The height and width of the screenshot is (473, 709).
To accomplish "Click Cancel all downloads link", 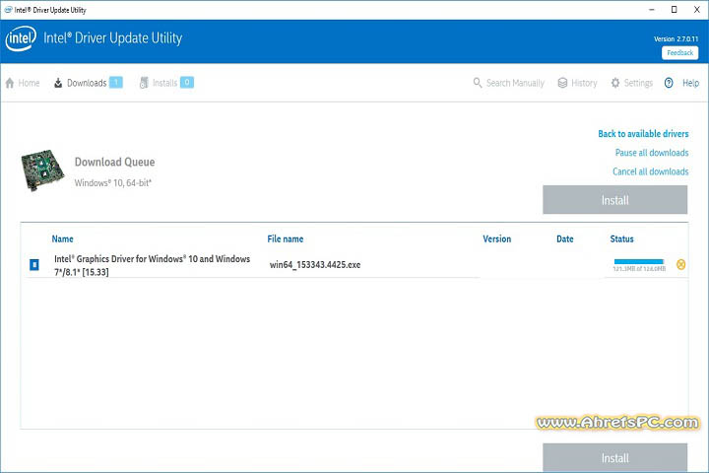I will point(650,171).
